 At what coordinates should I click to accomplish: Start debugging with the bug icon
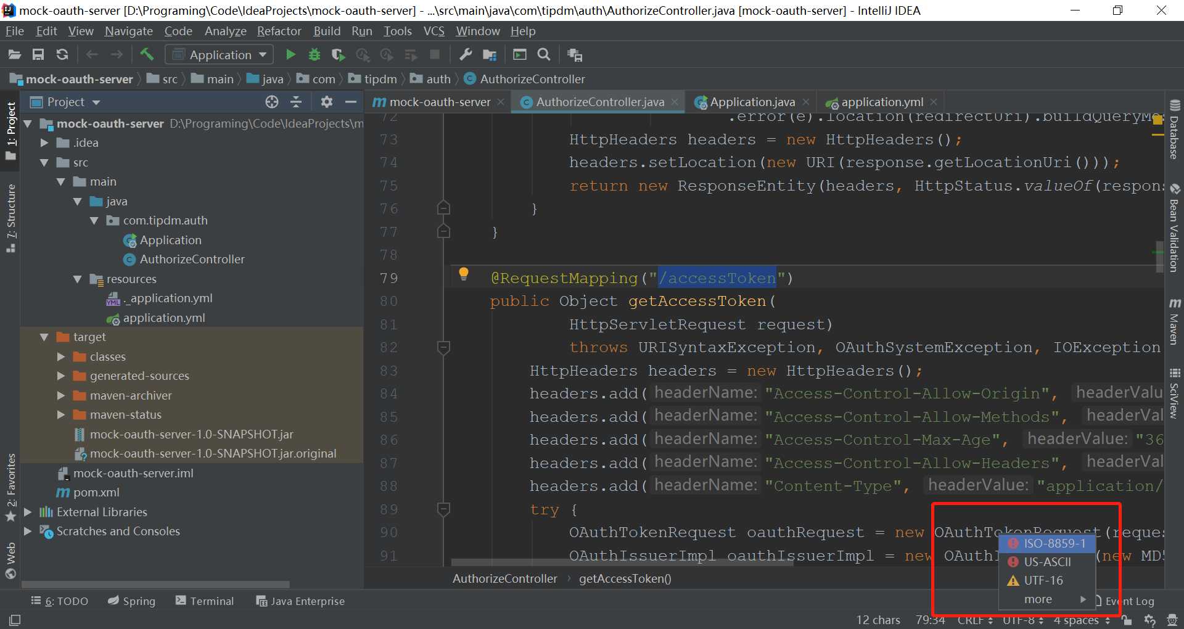(x=314, y=55)
